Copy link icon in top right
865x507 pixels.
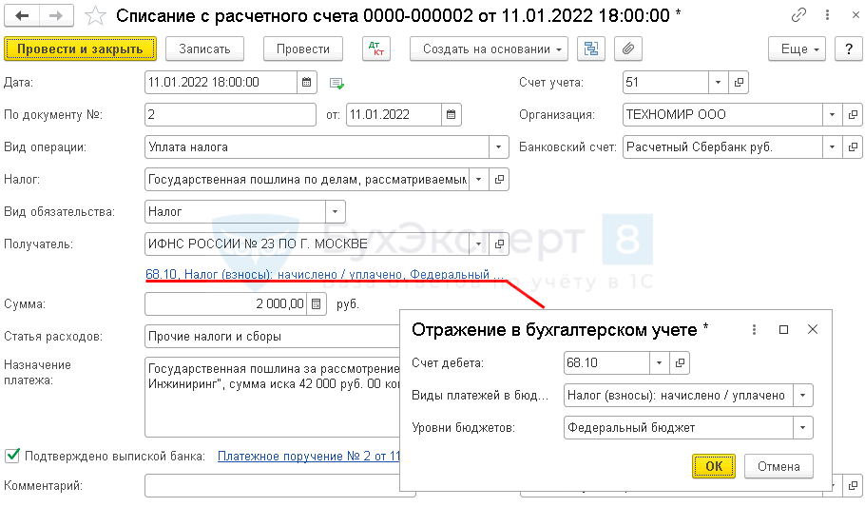coord(800,16)
